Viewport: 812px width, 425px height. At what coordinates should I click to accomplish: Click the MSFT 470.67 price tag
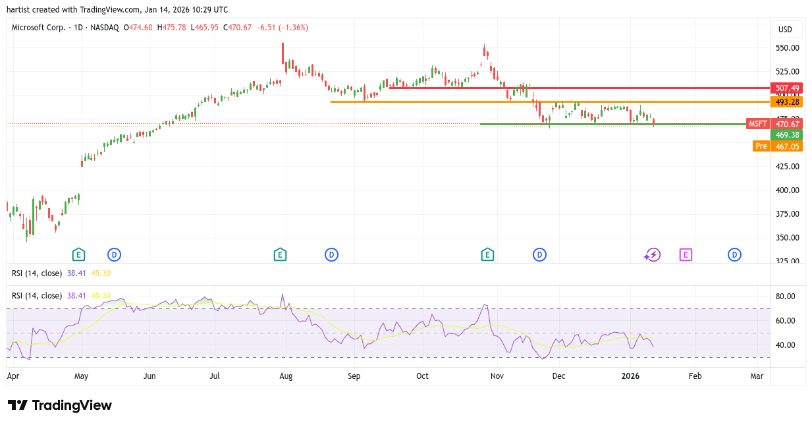click(774, 124)
